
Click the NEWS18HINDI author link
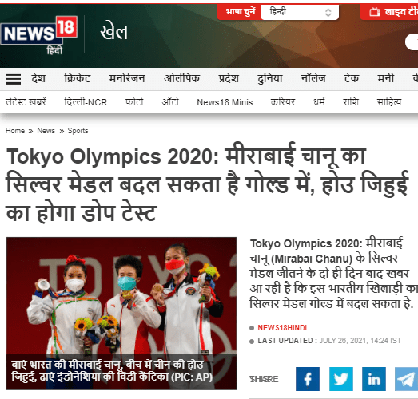282,328
